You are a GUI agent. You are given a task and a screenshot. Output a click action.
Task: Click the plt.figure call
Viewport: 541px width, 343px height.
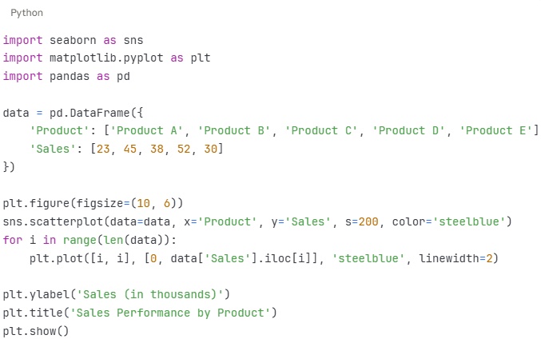(36, 202)
